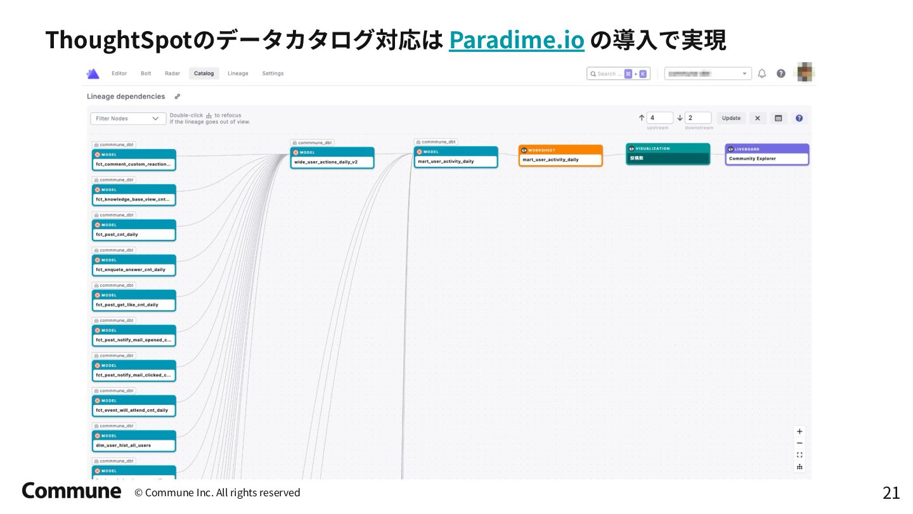
Task: Click commmune_dbt label above wide_user_actions_daily_v2
Action: 312,143
